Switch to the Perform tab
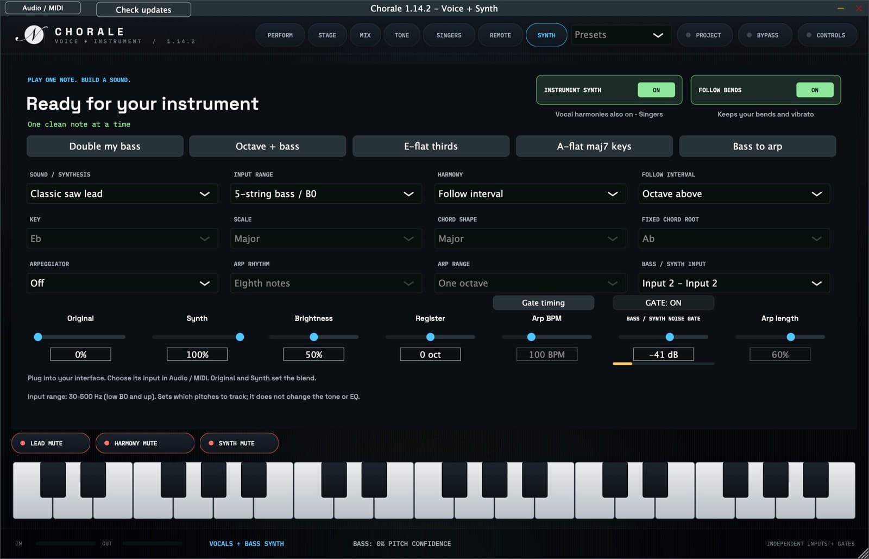869x559 pixels. tap(280, 35)
